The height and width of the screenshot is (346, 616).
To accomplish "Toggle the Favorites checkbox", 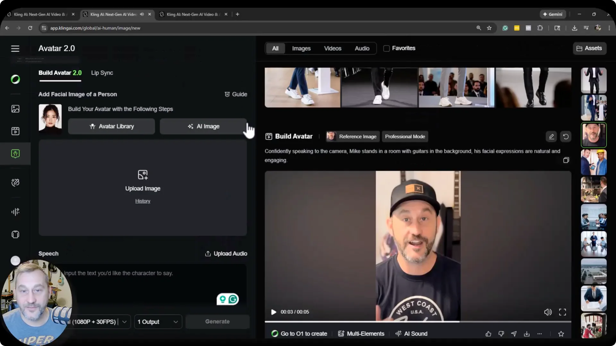I will click(386, 48).
